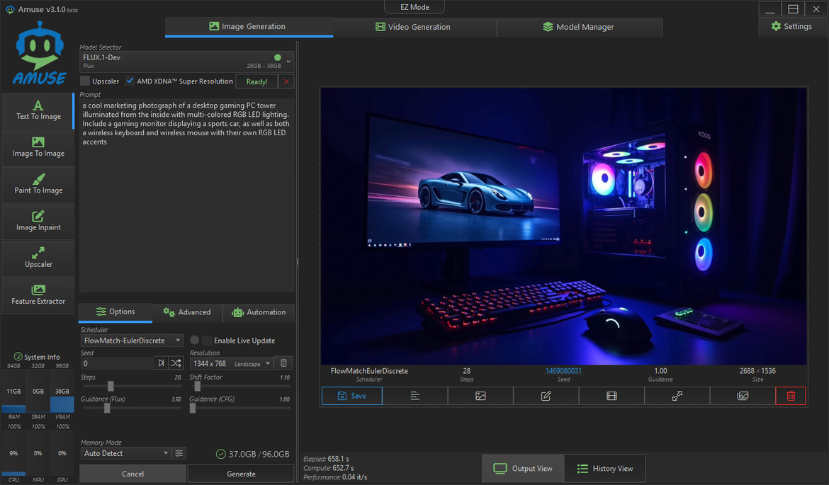Click the System Info icon

[x=18, y=357]
